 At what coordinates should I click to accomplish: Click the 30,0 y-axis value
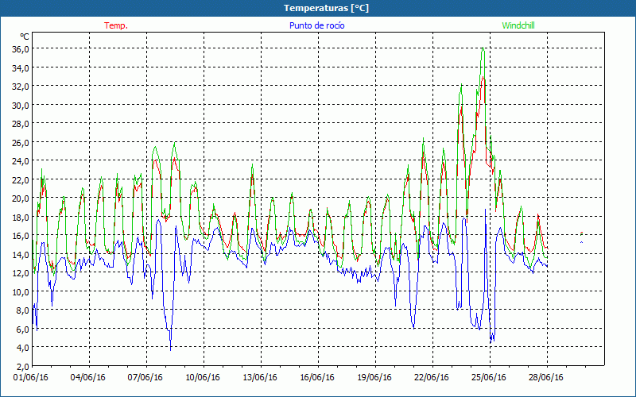pyautogui.click(x=21, y=105)
